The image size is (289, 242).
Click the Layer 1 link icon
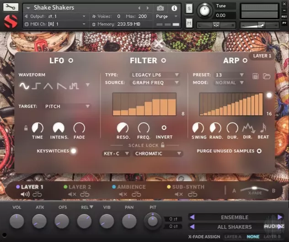point(37,194)
